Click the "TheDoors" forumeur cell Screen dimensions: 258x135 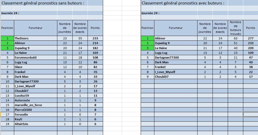click(x=22, y=38)
